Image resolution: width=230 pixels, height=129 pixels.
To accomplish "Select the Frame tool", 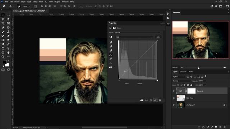I will 8,23.
